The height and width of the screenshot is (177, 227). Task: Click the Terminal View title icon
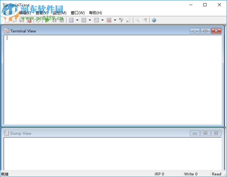[7, 31]
